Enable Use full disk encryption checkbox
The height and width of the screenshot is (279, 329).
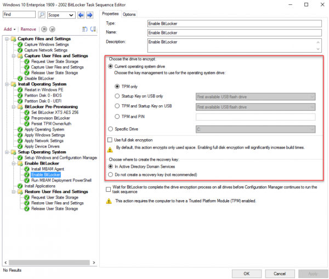(x=110, y=140)
